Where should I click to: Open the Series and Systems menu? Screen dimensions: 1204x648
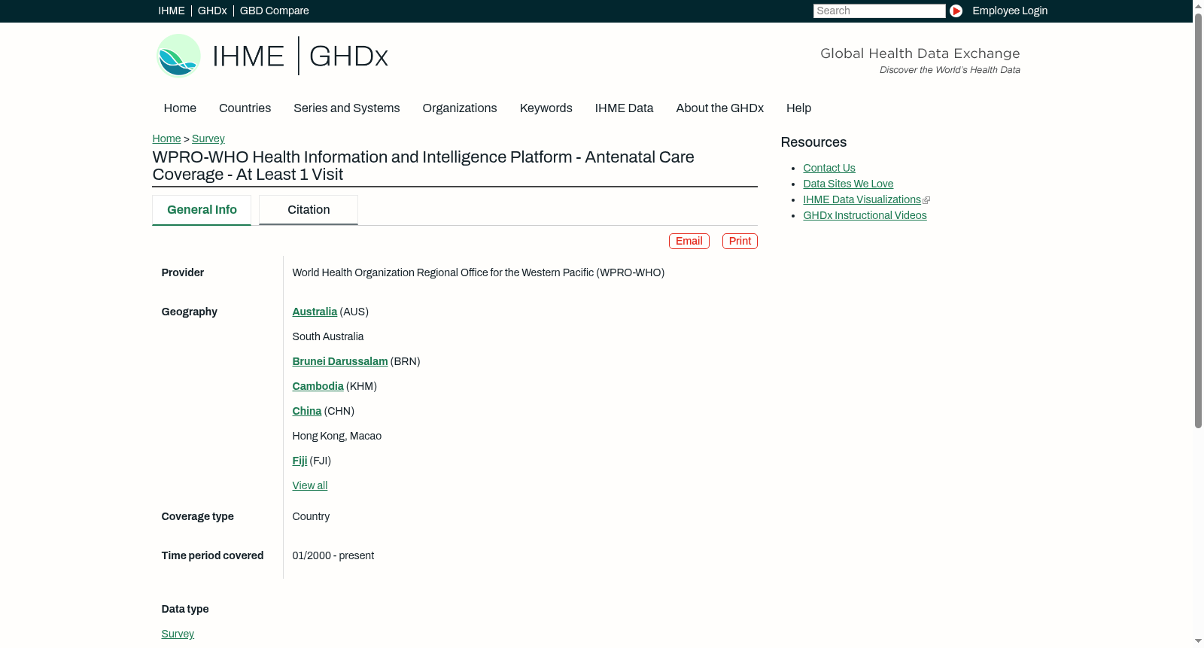(x=347, y=108)
